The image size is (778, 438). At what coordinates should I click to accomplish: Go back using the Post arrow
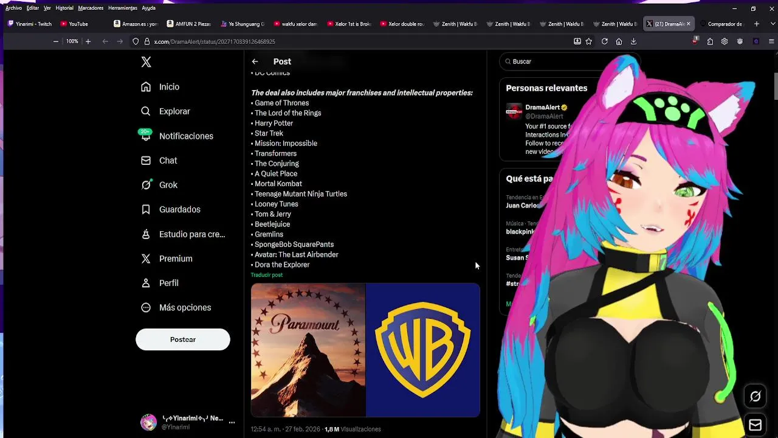(255, 61)
